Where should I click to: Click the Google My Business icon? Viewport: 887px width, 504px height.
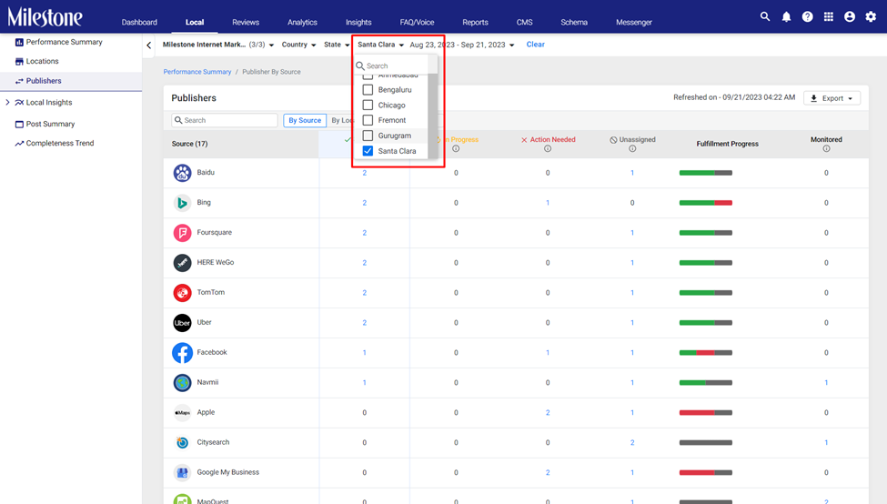182,472
